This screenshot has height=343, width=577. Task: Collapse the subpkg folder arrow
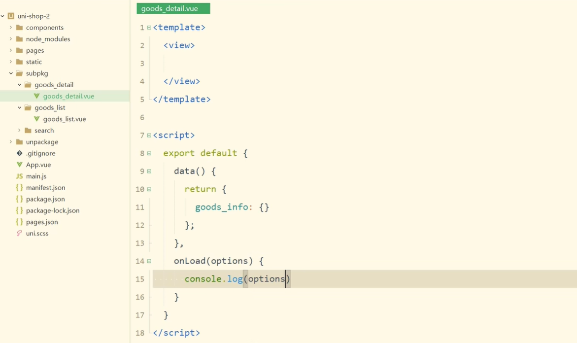tap(11, 73)
